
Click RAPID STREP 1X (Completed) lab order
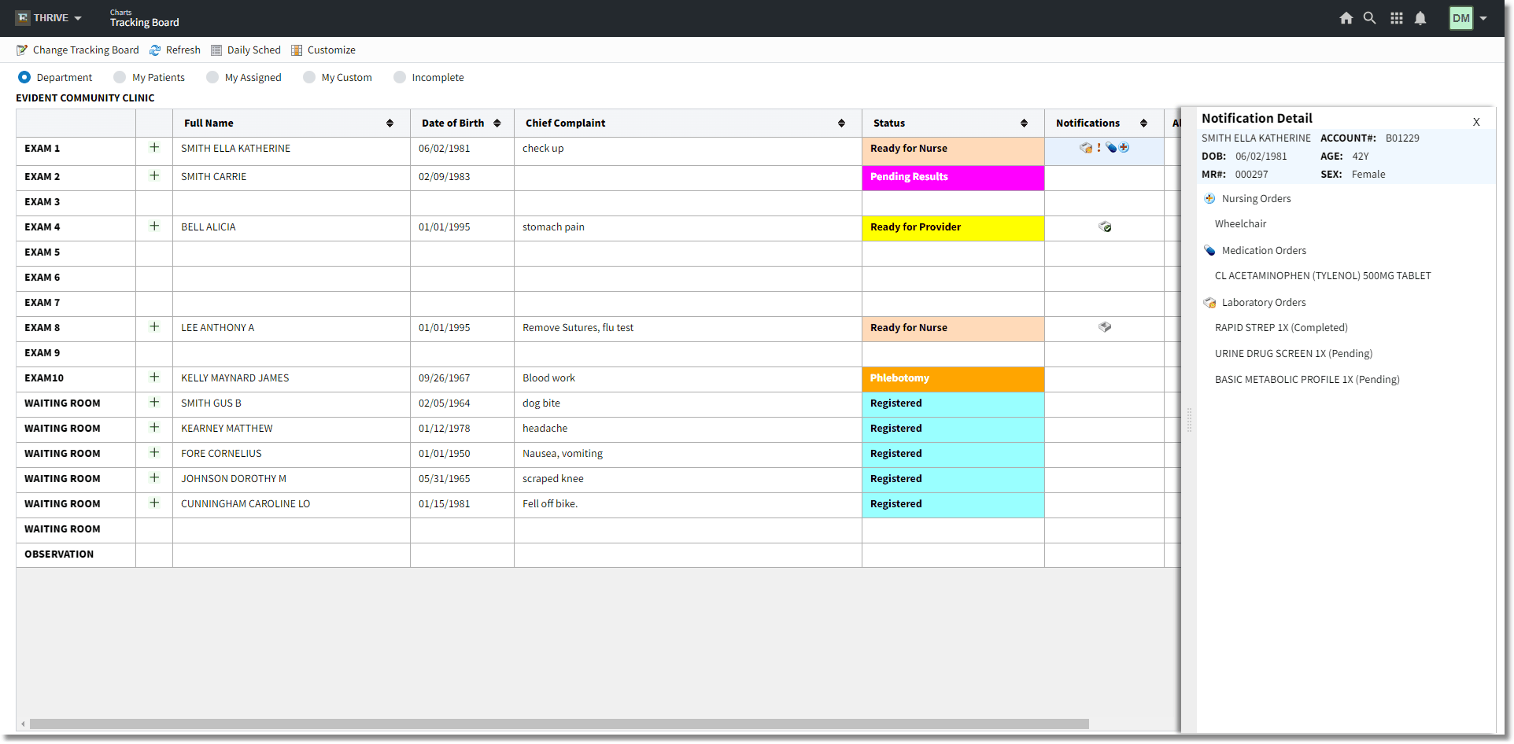(1281, 328)
